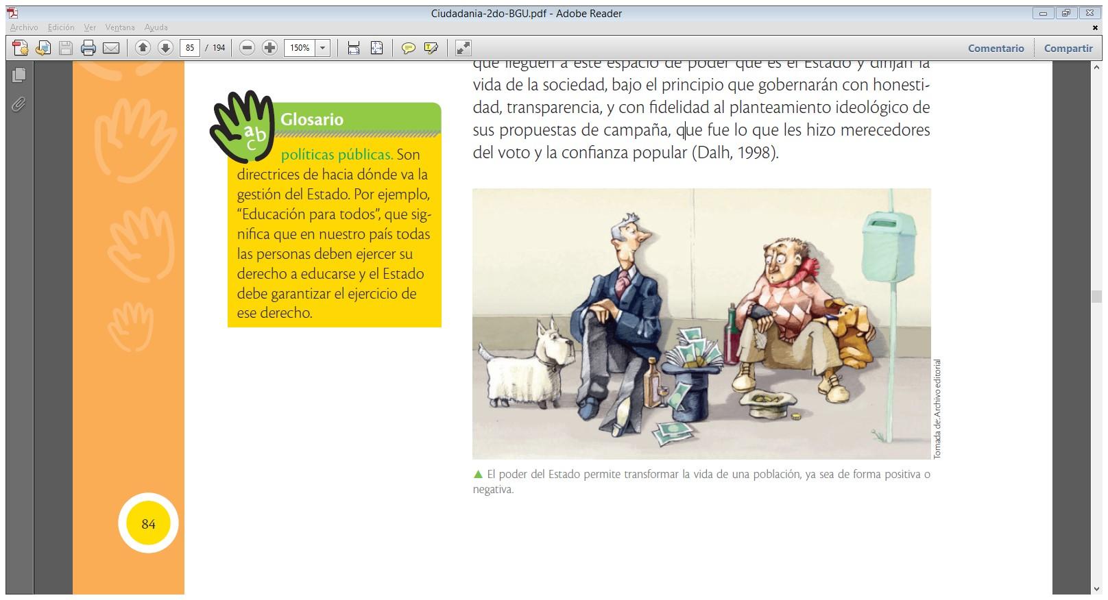Click the scrollbar up arrow
The image size is (1108, 600).
1096,66
